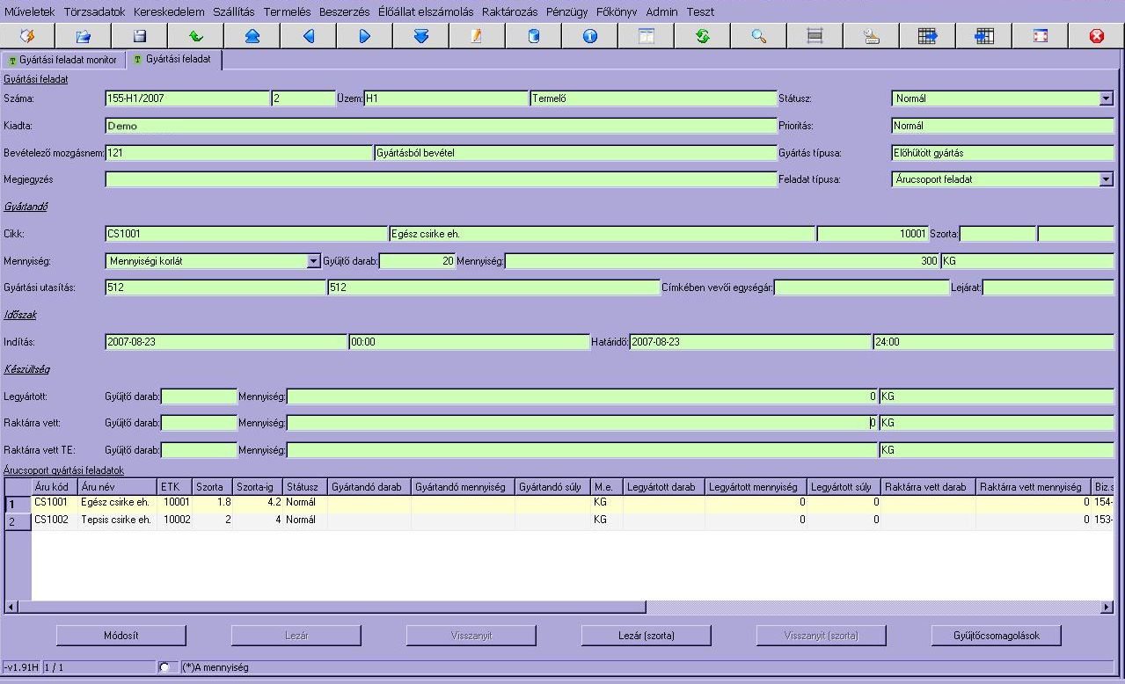Expand the Mennyiségi korlát dropdown
The width and height of the screenshot is (1125, 684).
tap(314, 261)
